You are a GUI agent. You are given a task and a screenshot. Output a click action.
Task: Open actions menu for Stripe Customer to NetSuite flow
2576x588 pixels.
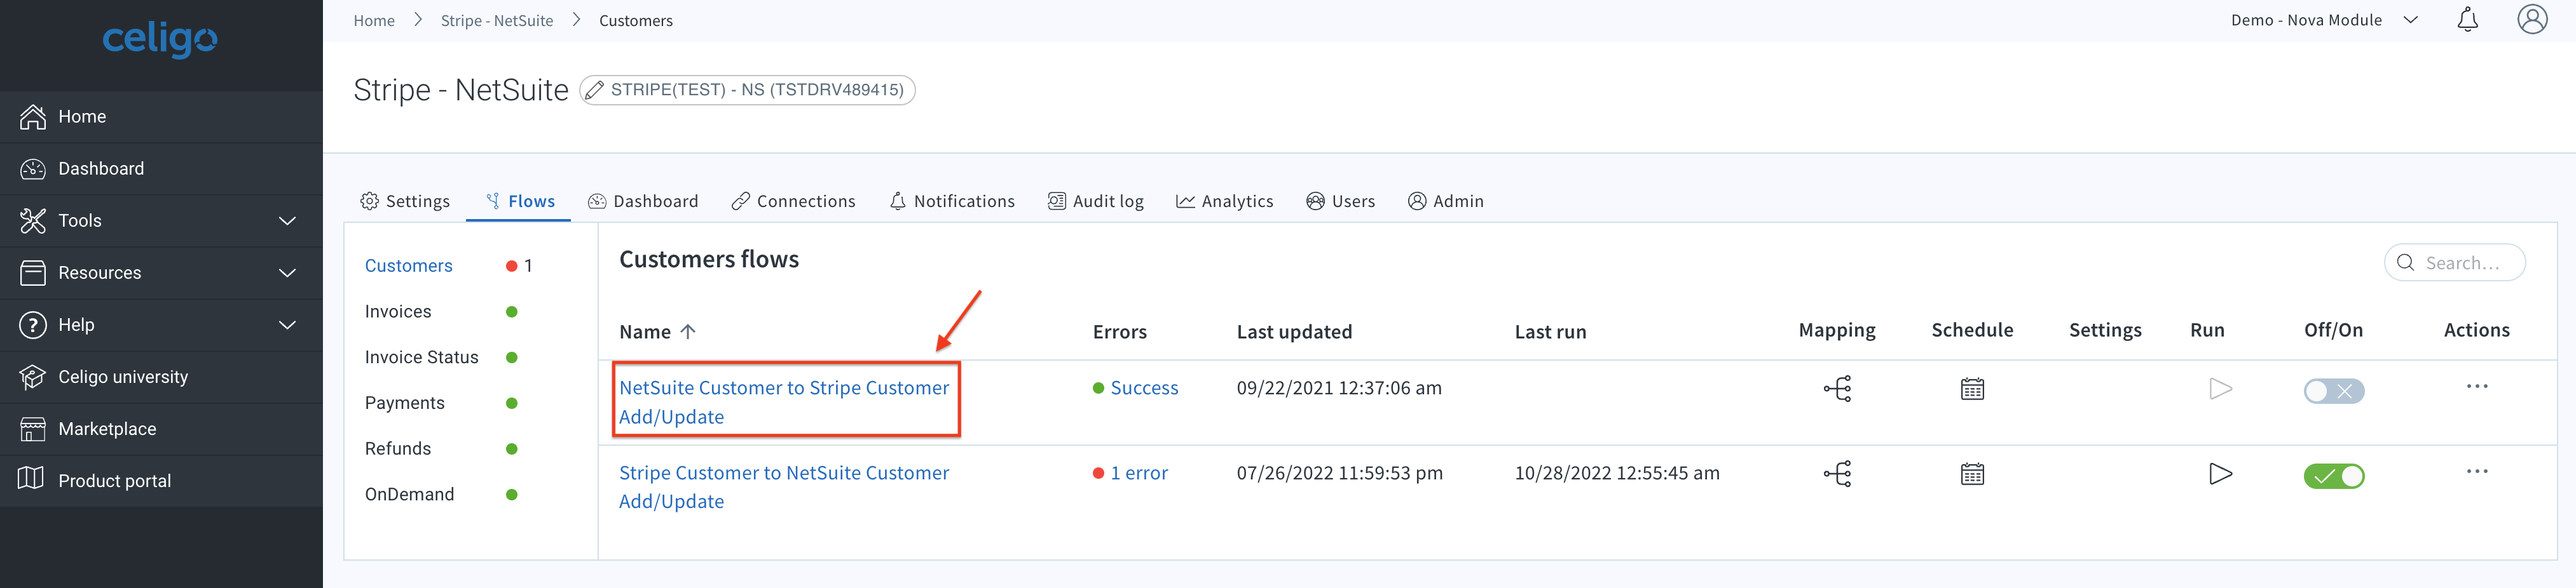[x=2476, y=471]
